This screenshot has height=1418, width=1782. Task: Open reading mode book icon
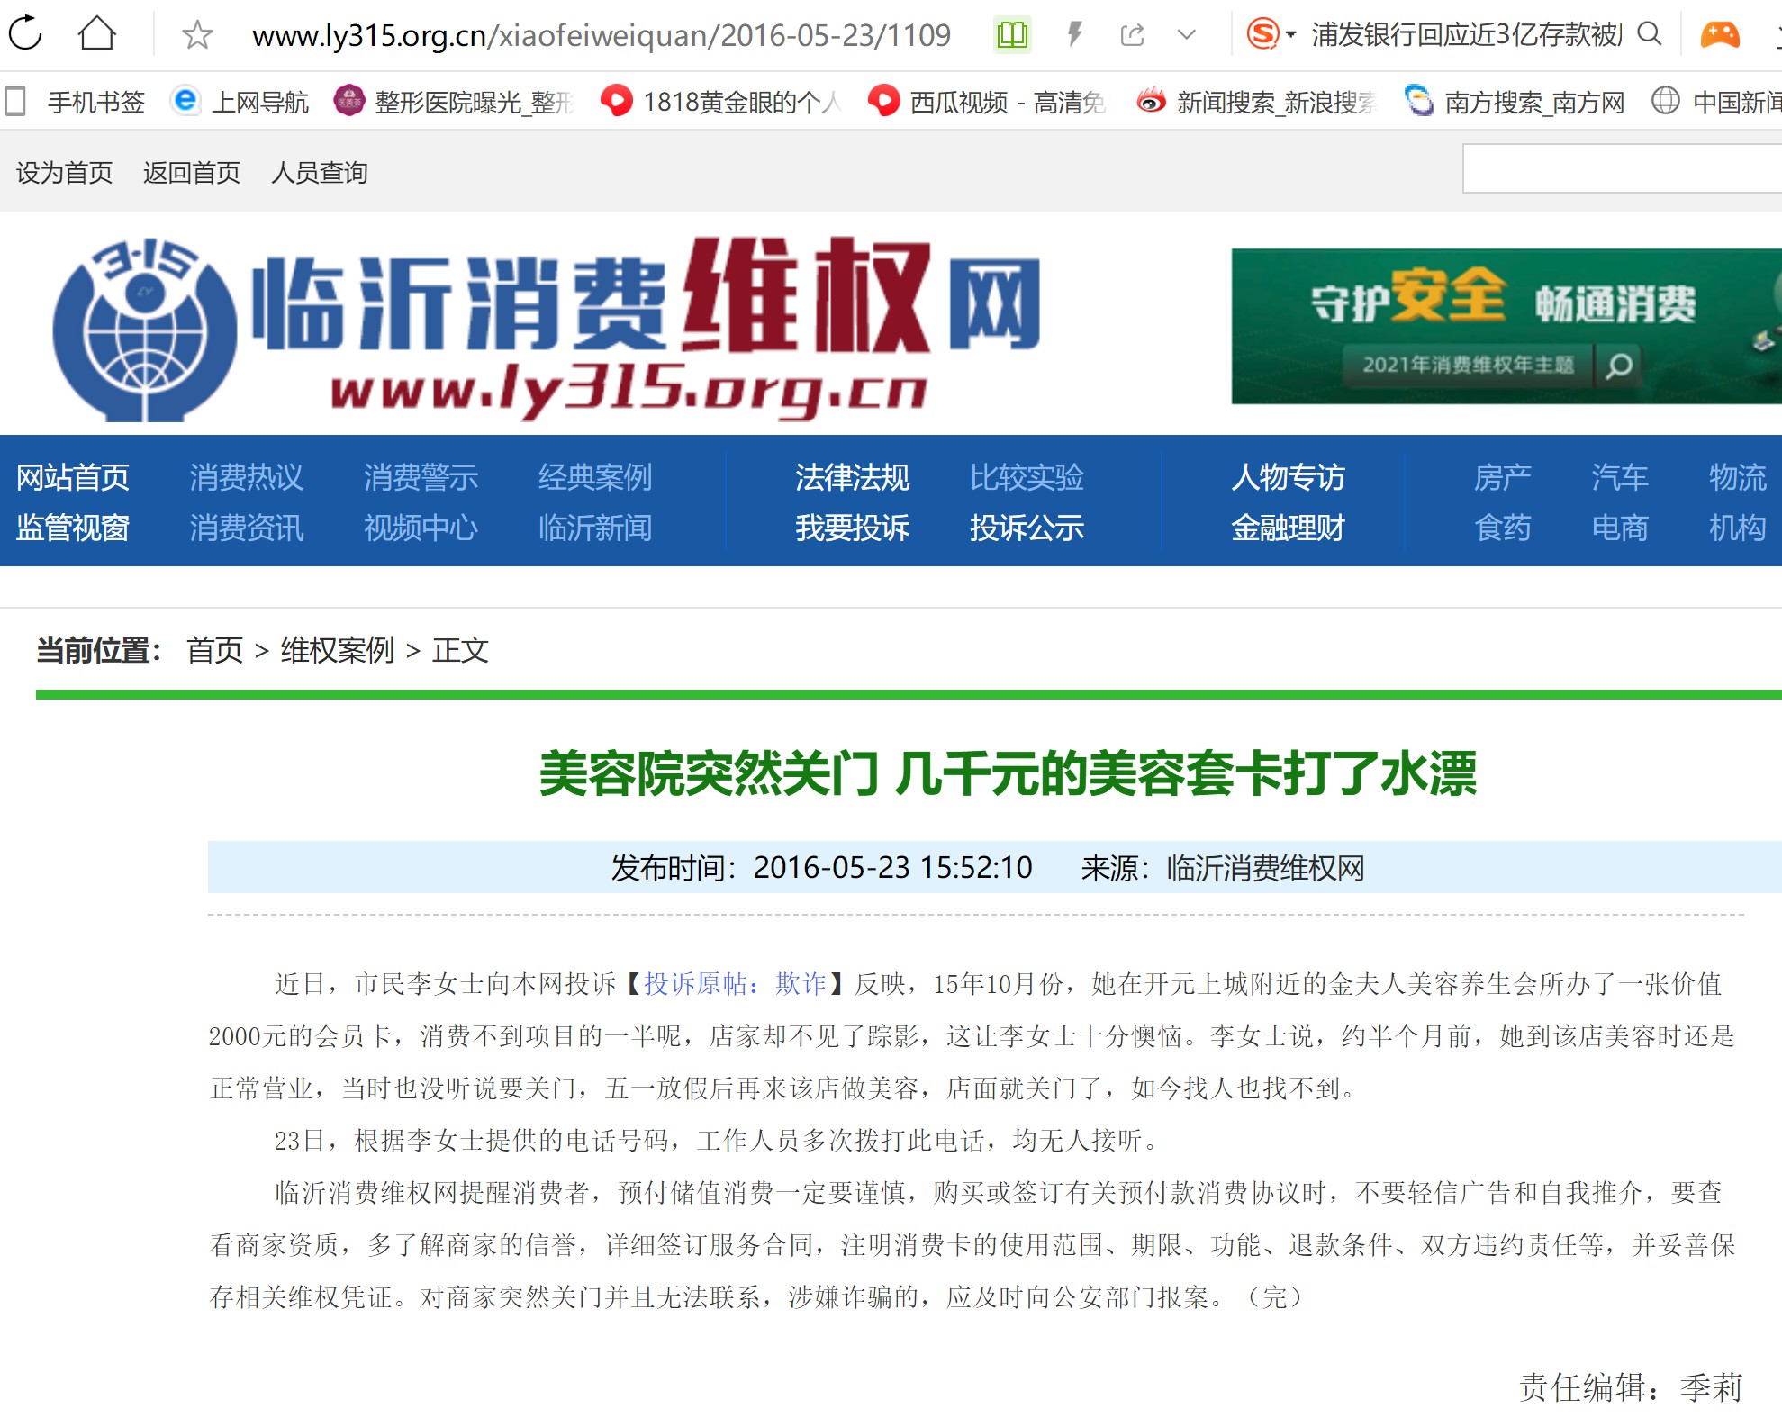pos(1012,35)
